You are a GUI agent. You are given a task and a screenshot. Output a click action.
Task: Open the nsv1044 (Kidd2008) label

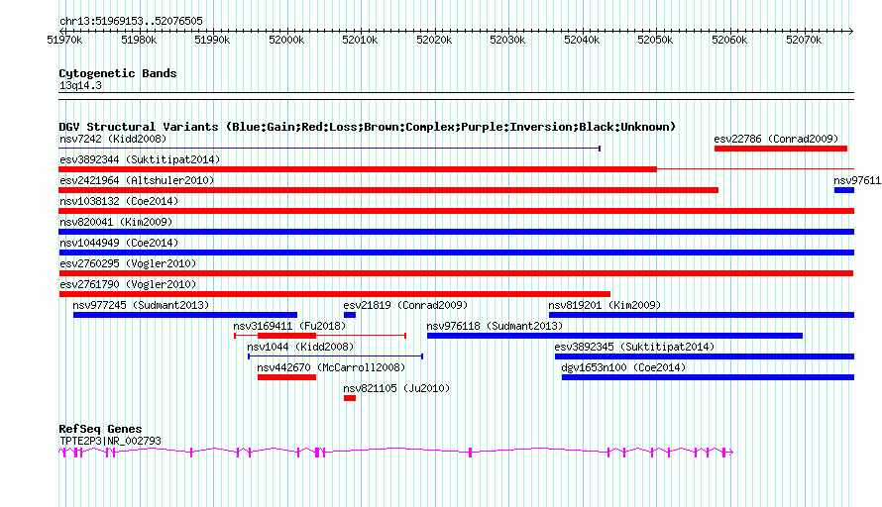pyautogui.click(x=300, y=347)
